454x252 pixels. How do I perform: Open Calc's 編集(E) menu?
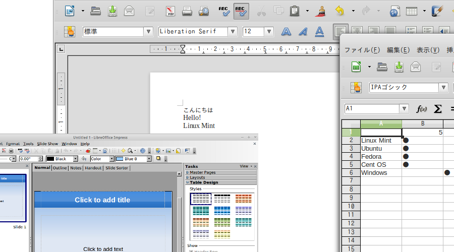coord(399,50)
